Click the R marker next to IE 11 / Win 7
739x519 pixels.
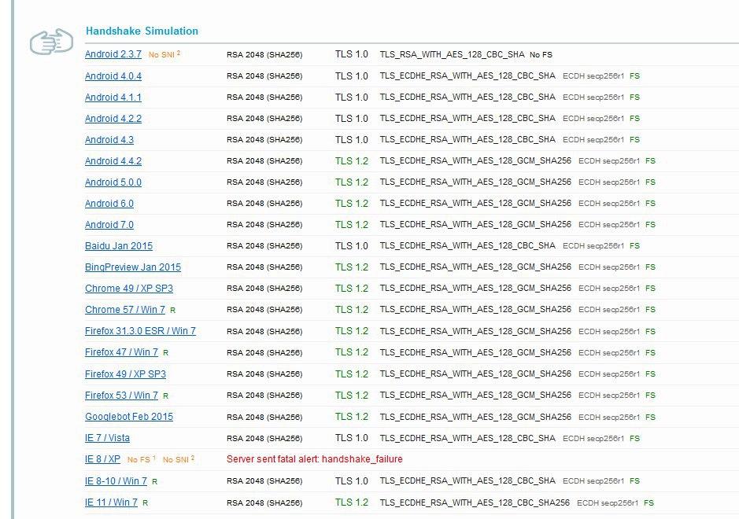tap(145, 503)
